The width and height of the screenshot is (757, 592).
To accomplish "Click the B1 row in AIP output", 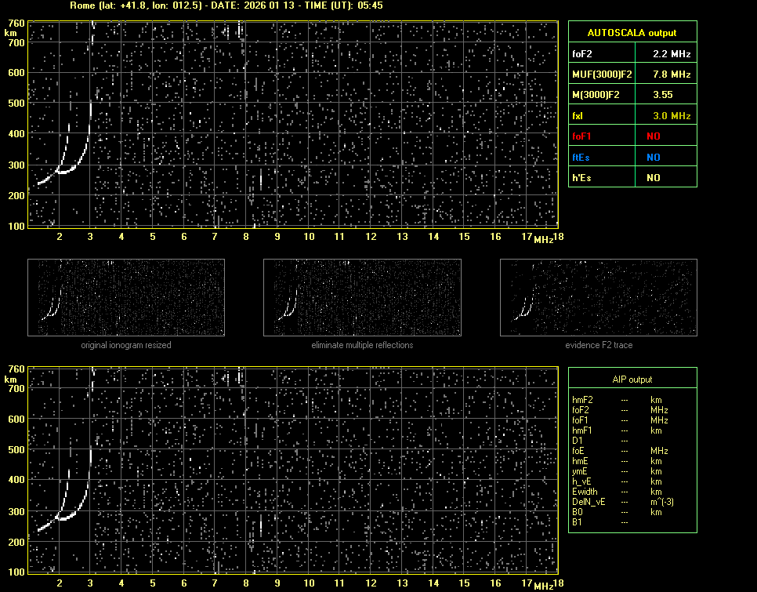I will [x=578, y=522].
